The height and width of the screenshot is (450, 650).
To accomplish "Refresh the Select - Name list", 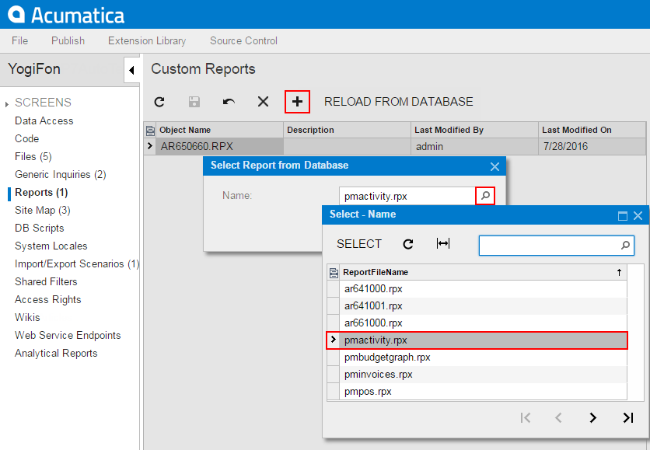I will tap(408, 244).
